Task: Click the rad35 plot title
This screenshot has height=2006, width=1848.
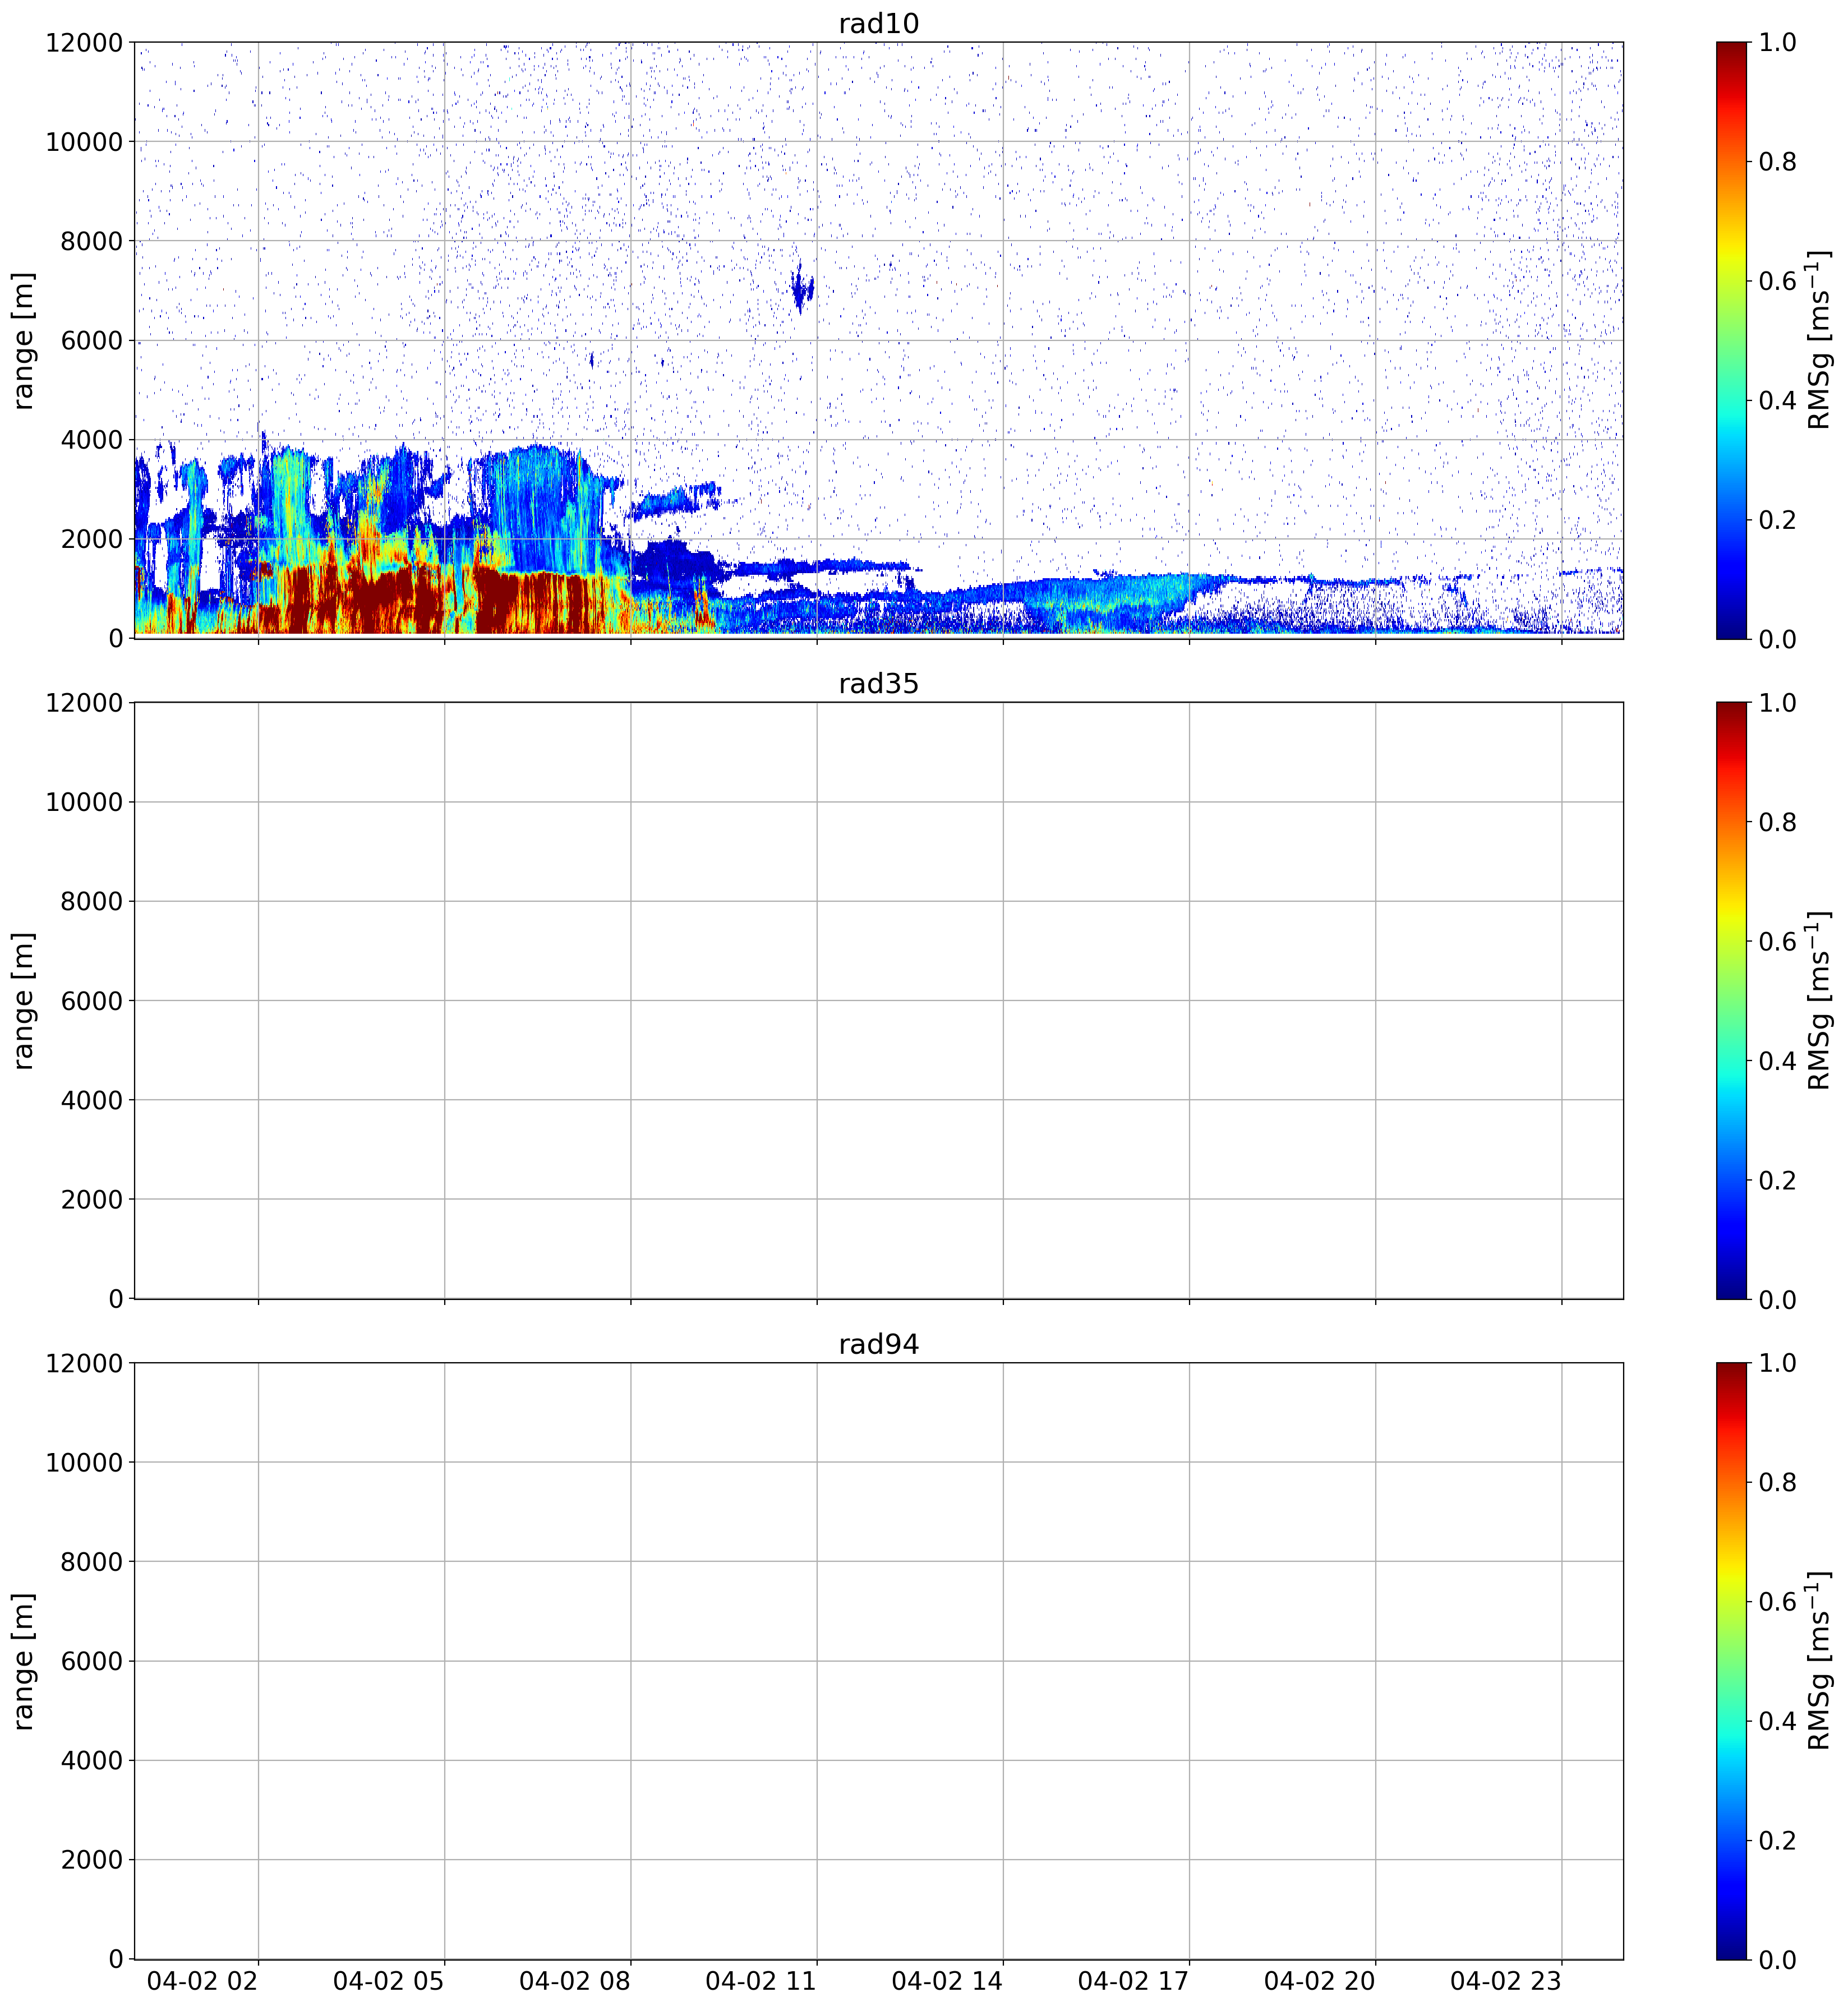Action: click(878, 684)
